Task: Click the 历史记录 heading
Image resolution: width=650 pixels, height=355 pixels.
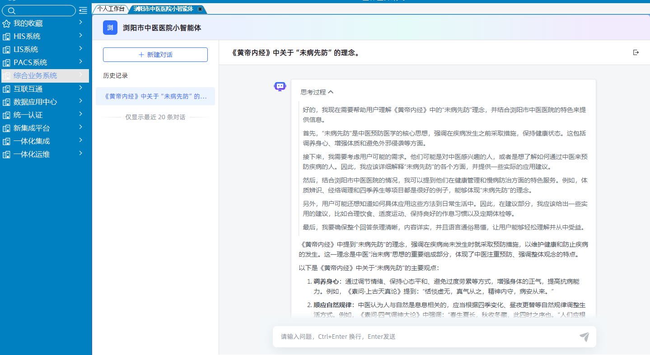Action: coord(116,76)
